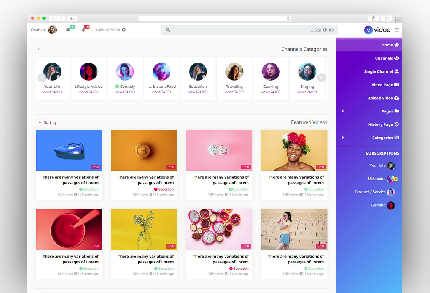
Task: Play the blue sneaker video thumbnail
Action: tap(69, 150)
